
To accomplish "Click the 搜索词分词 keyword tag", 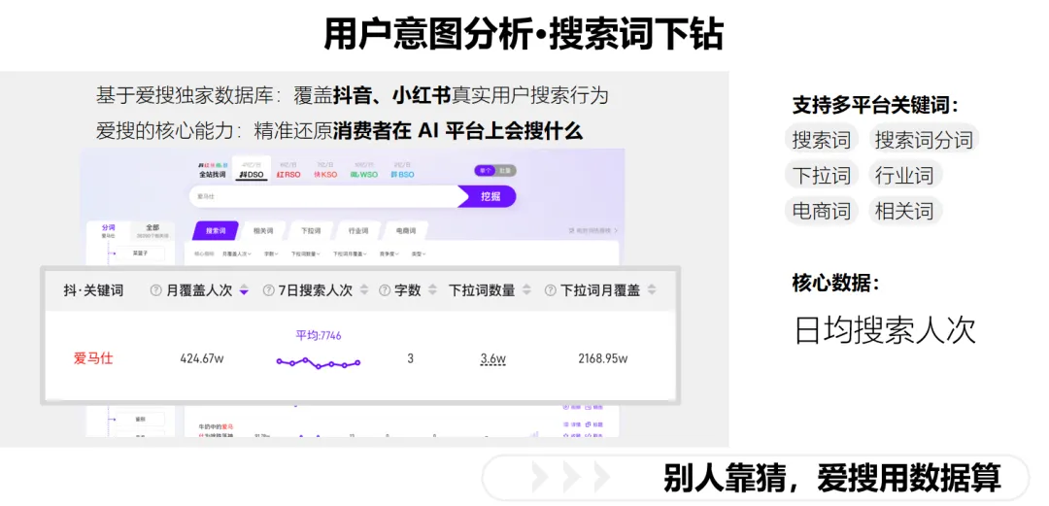I will pyautogui.click(x=924, y=140).
